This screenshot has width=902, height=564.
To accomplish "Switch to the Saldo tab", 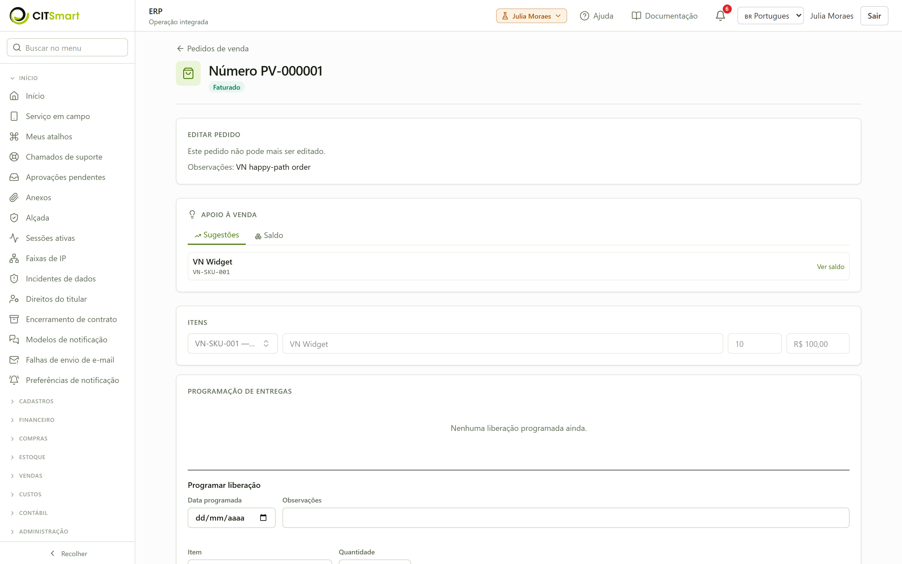I will 269,235.
